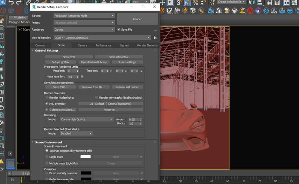Enable Render only masks (disable shading) checkbox

(x=97, y=98)
